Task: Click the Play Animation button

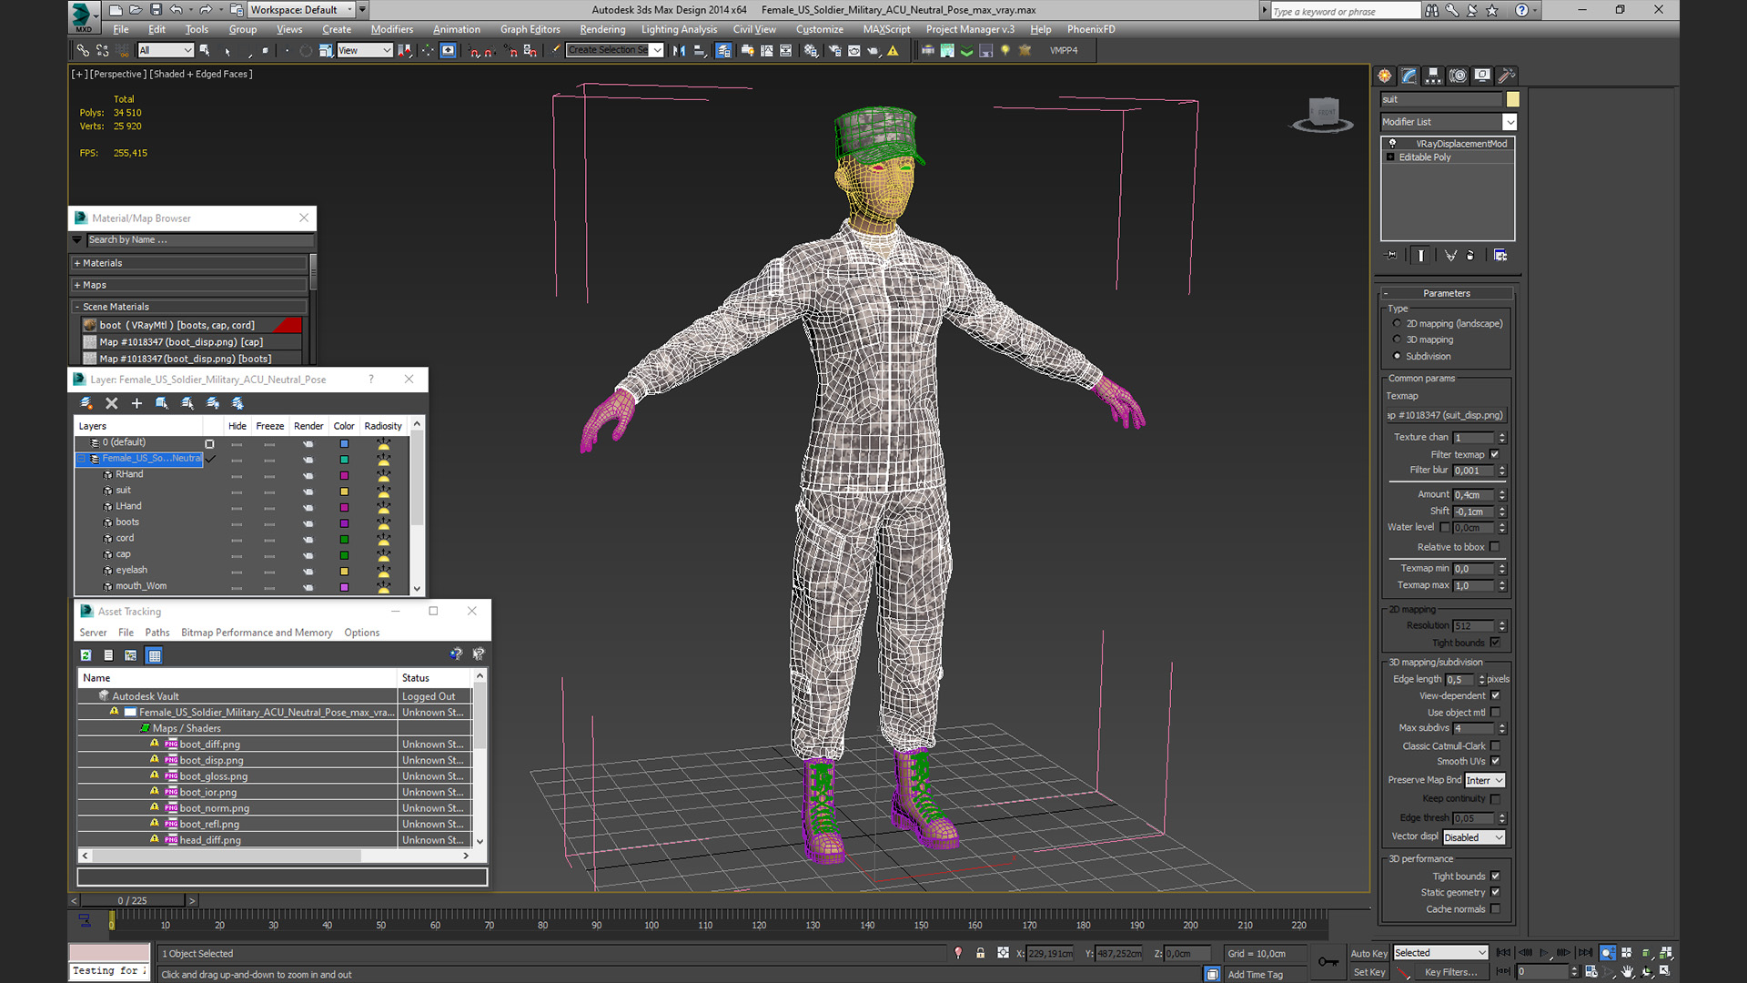Action: 1544,953
